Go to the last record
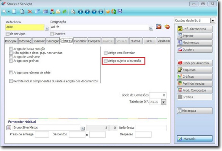The width and height of the screenshot is (222, 151). [x=101, y=11]
